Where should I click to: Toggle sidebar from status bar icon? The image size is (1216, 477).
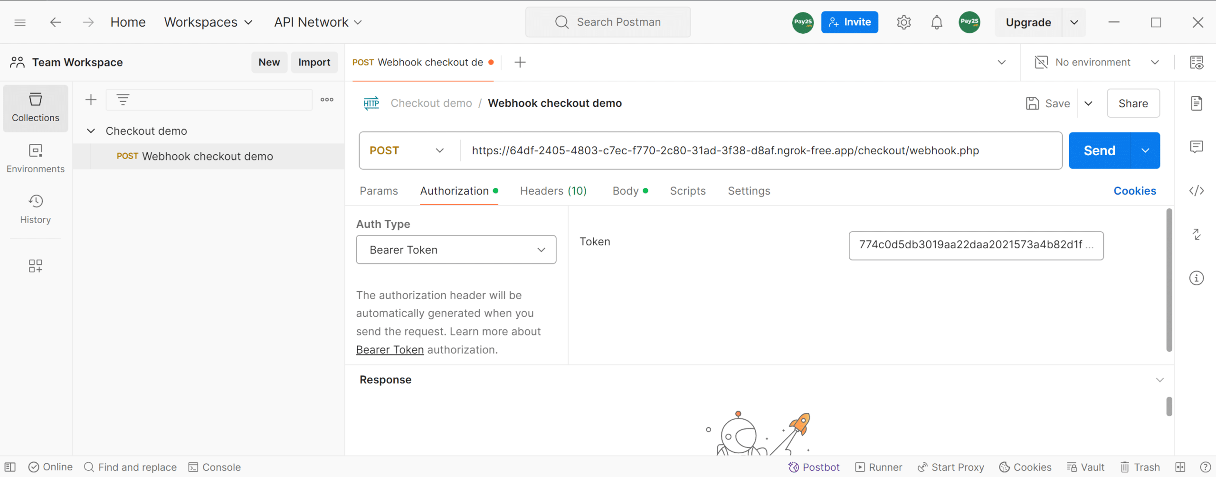[10, 467]
